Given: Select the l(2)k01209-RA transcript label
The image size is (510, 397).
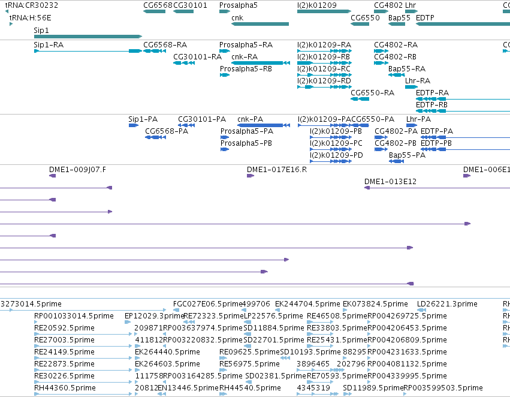Looking at the screenshot, I should [x=324, y=44].
